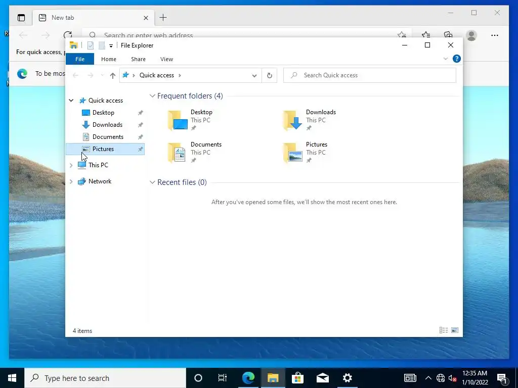Click the pin icon beside Pictures in navigation pane
The width and height of the screenshot is (518, 388).
pos(141,150)
